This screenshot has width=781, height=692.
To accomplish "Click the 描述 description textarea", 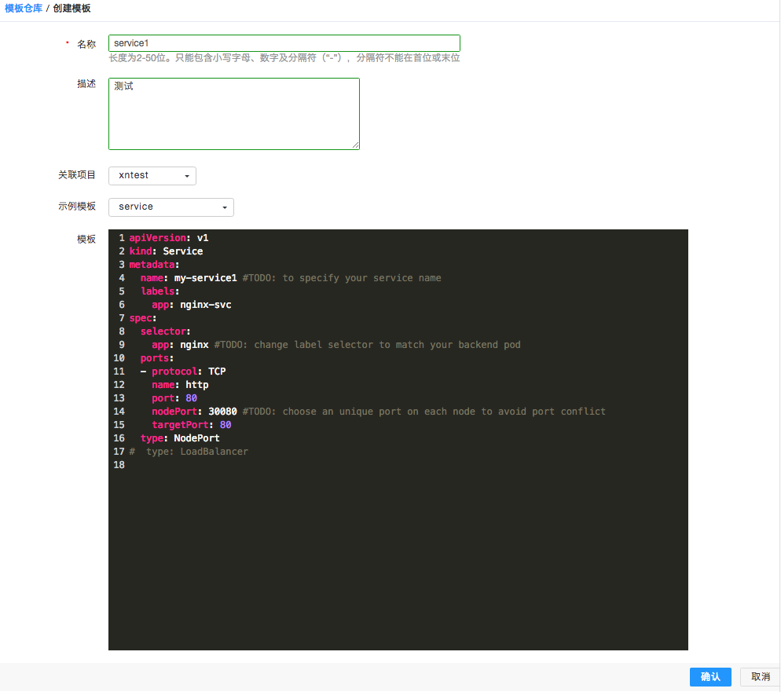I will pyautogui.click(x=233, y=113).
